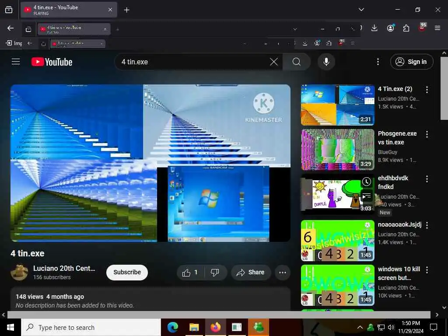Clear the search box with the X
The height and width of the screenshot is (336, 448).
point(274,62)
